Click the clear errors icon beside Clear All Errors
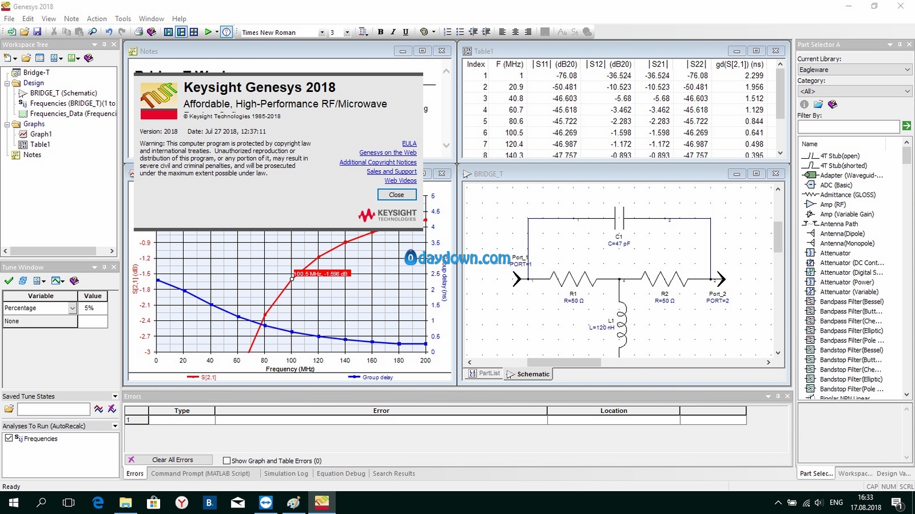Viewport: 915px width, 514px height. point(131,459)
